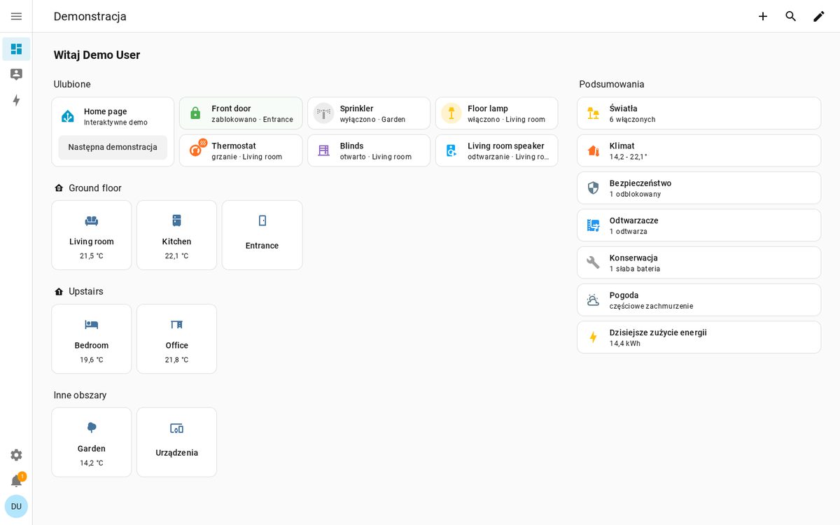840x525 pixels.
Task: Click the Garden tree icon
Action: tap(92, 428)
